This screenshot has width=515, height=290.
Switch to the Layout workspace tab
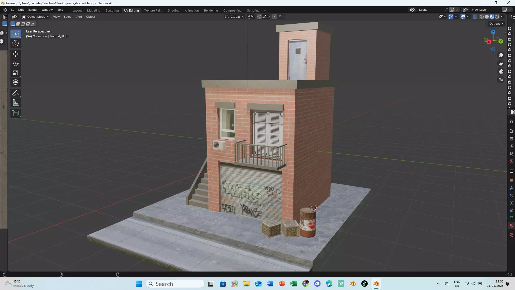pos(77,10)
